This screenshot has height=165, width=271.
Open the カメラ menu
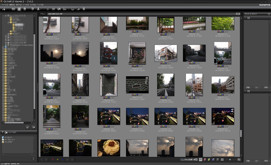(x=33, y=5)
